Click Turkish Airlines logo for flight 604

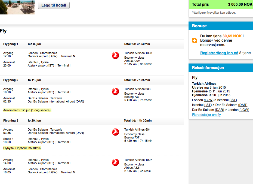click(x=115, y=132)
